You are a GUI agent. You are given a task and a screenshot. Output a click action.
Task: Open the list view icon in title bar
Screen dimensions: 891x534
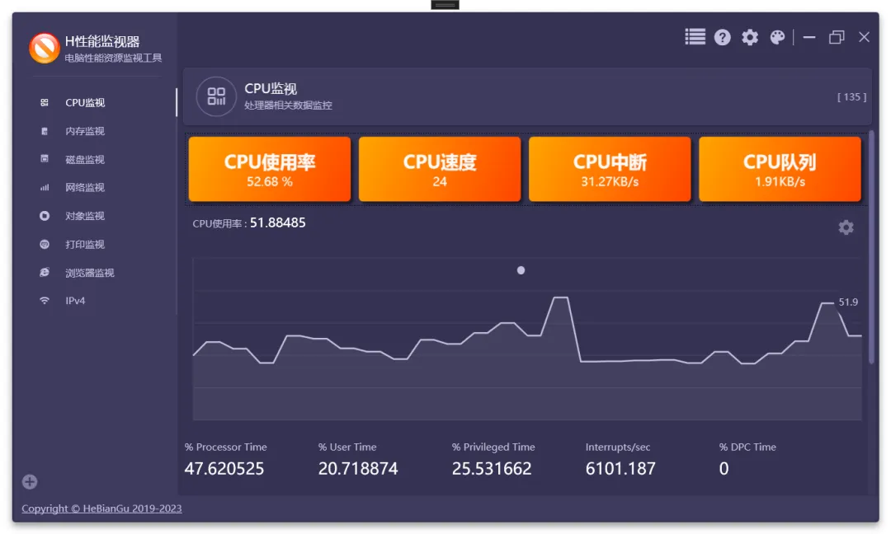pos(695,37)
